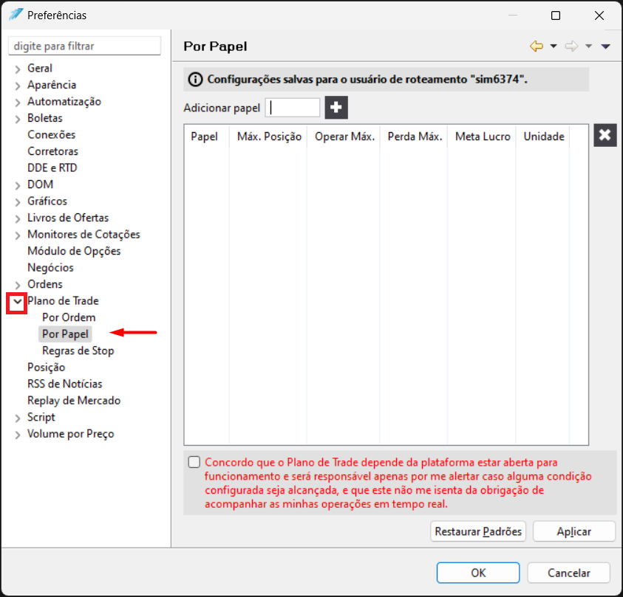Select Conexões in the preferences tree
623x597 pixels.
tap(51, 135)
